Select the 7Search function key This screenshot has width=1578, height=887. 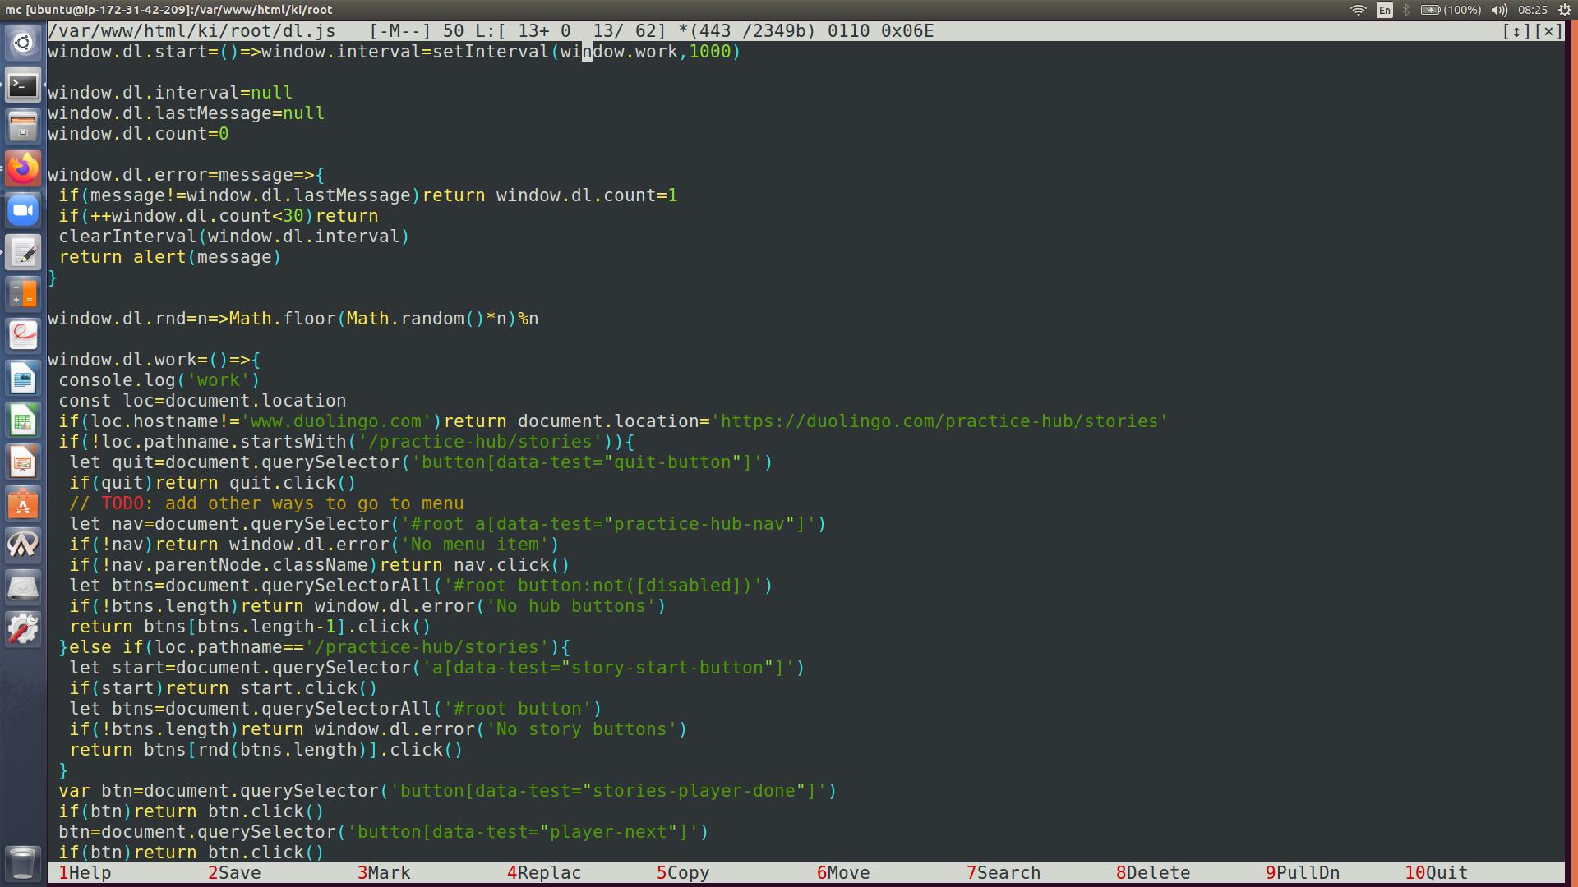point(1003,873)
